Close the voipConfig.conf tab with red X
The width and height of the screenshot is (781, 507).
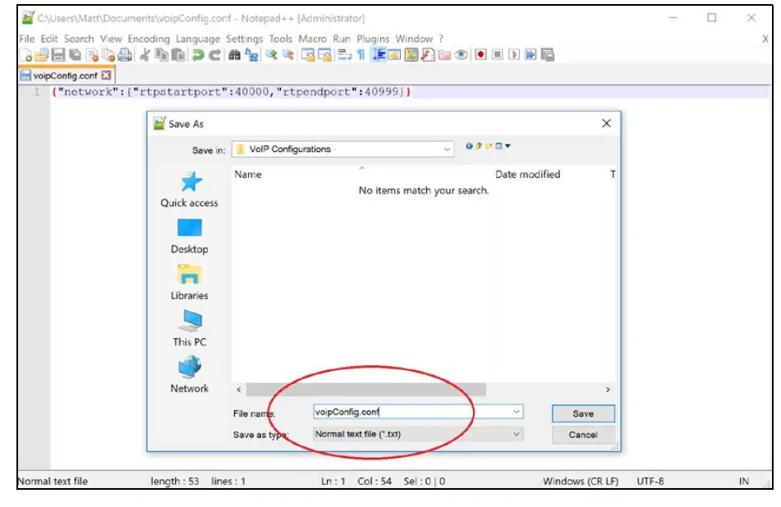click(106, 75)
